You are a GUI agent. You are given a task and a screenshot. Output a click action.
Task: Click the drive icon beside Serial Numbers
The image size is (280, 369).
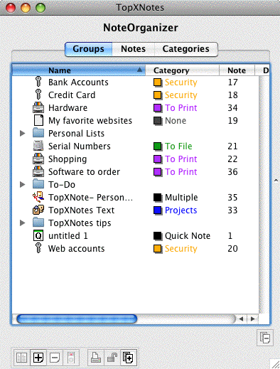[x=38, y=146]
